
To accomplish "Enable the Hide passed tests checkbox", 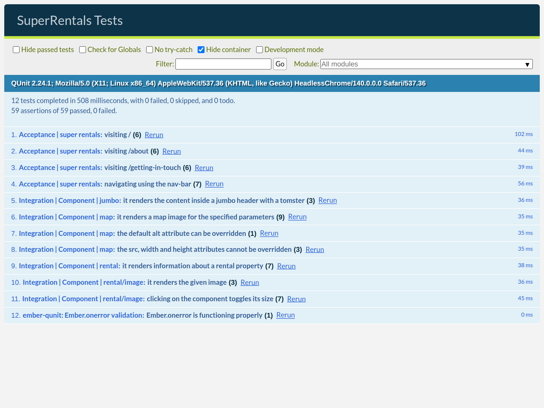I will [16, 50].
